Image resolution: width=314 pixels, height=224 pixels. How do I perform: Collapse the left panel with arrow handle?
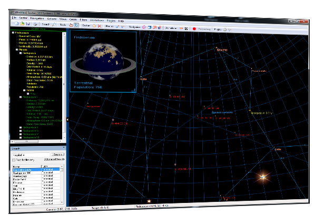pos(67,120)
